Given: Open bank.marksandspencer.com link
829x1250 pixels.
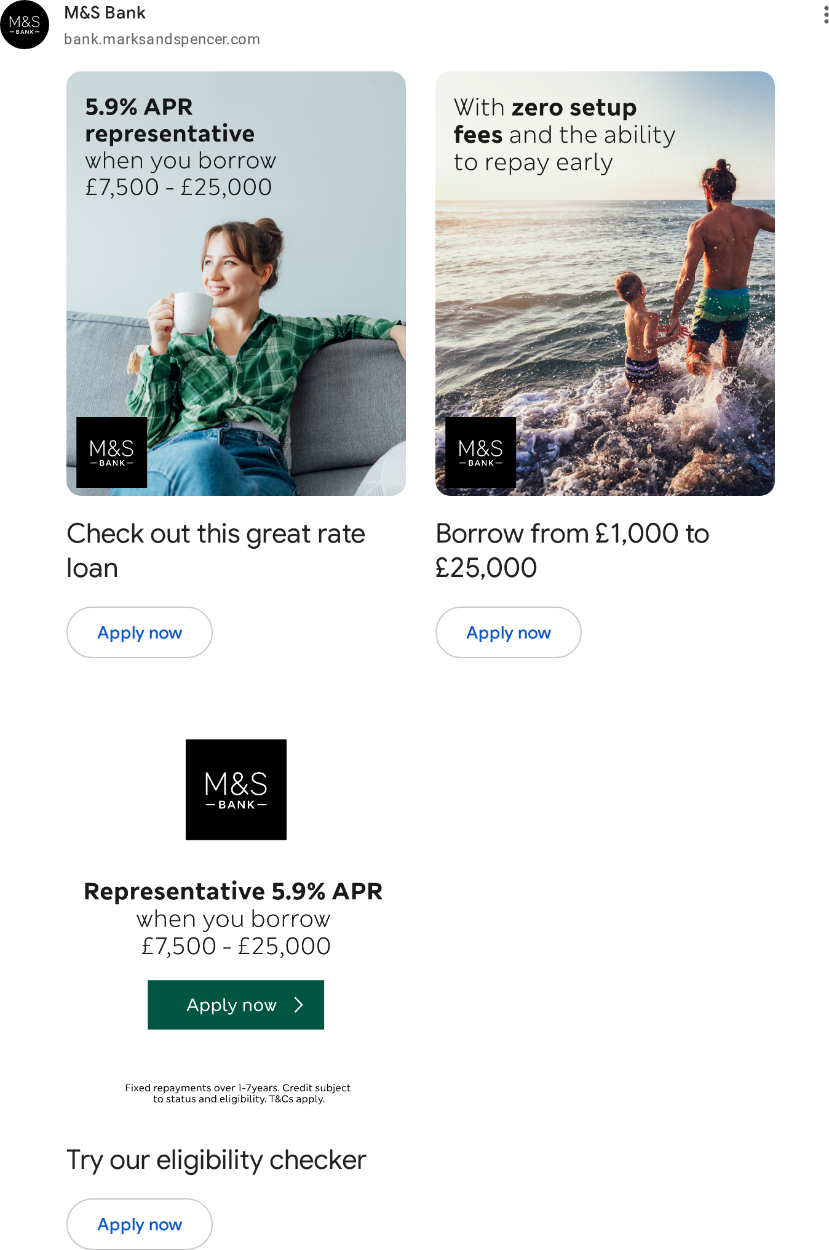Looking at the screenshot, I should point(162,39).
